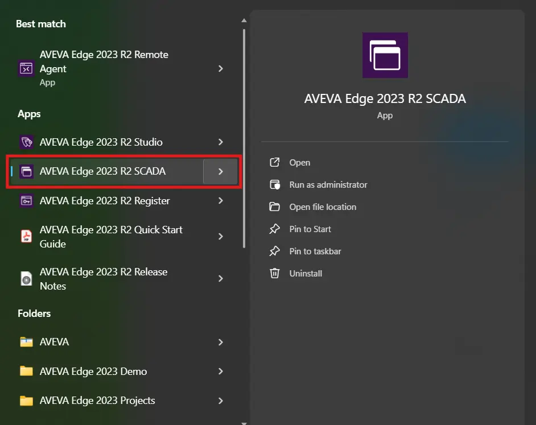Choose Open file location
Image resolution: width=536 pixels, height=425 pixels.
(322, 207)
